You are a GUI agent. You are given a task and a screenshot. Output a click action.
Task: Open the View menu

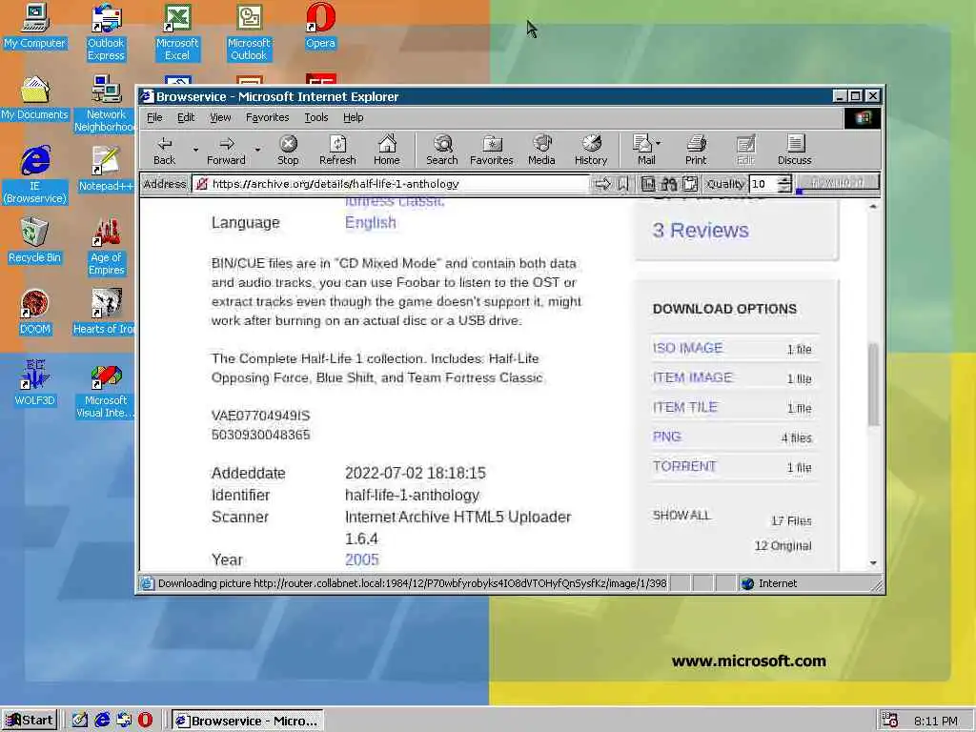pos(220,117)
